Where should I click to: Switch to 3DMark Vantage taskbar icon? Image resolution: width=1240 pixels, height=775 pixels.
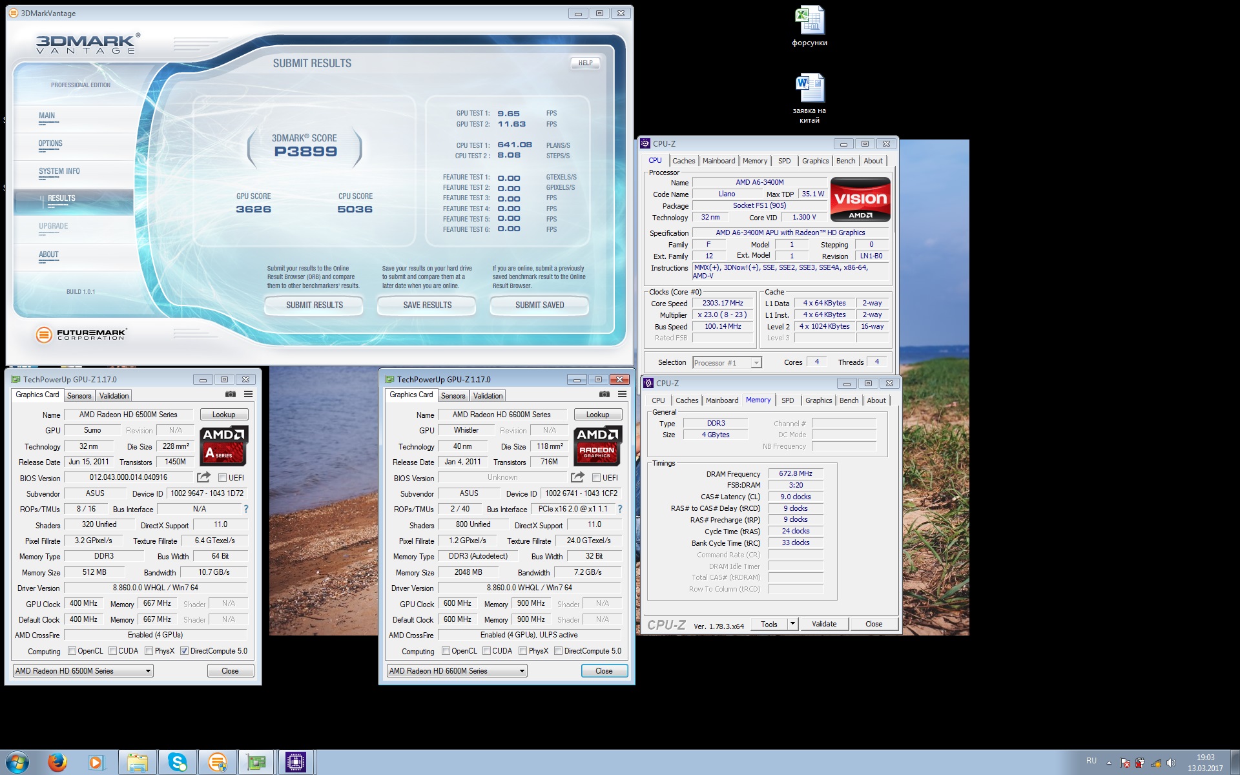(218, 763)
